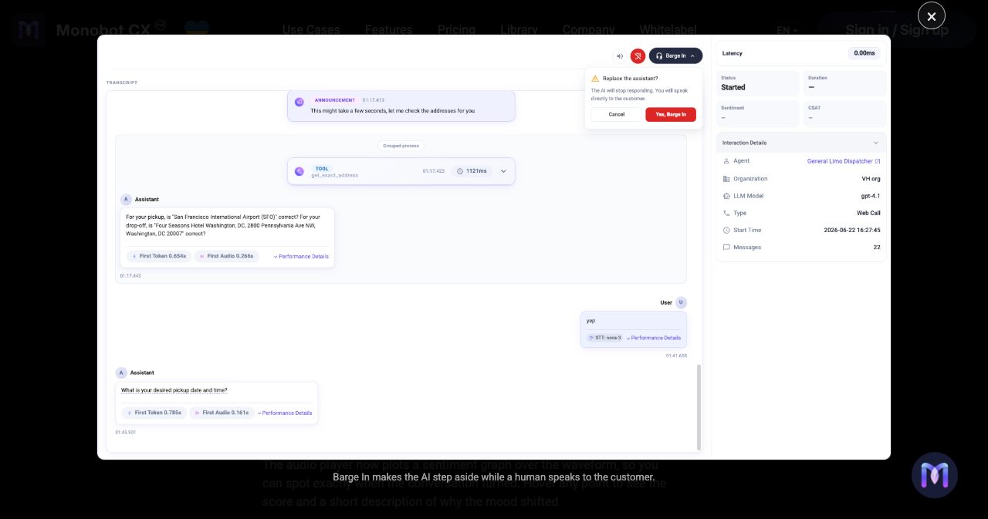
Task: Click the Duration card
Action: coord(844,83)
